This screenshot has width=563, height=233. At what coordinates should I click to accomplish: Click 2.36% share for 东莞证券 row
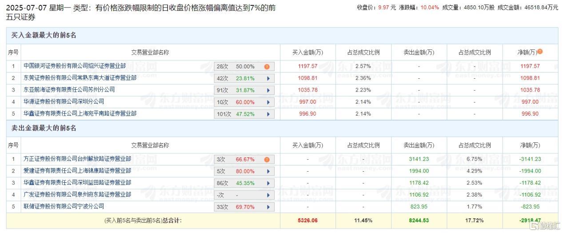363,78
